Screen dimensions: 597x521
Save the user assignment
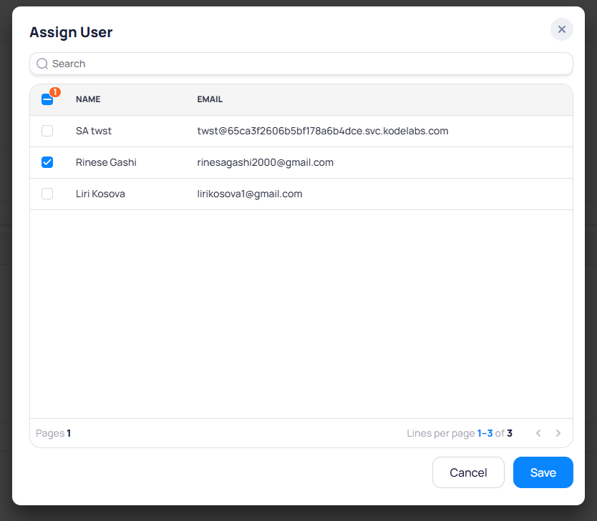[x=543, y=472]
